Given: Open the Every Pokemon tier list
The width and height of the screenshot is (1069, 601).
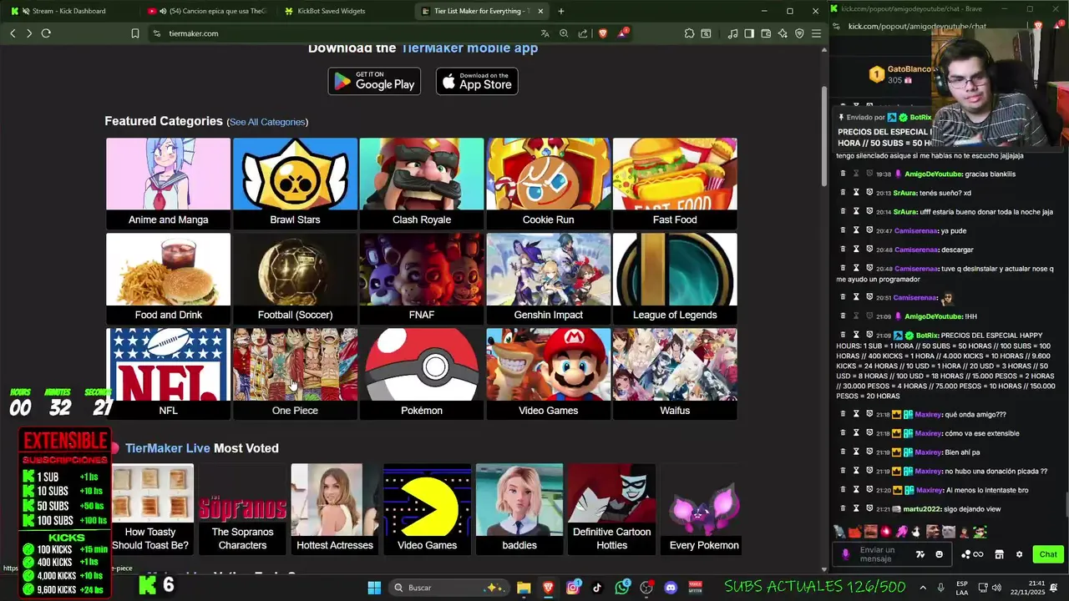Looking at the screenshot, I should click(x=704, y=509).
